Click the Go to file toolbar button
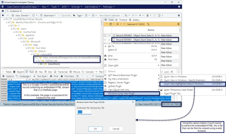Screen dimensions: 226x134 pos(64,15)
